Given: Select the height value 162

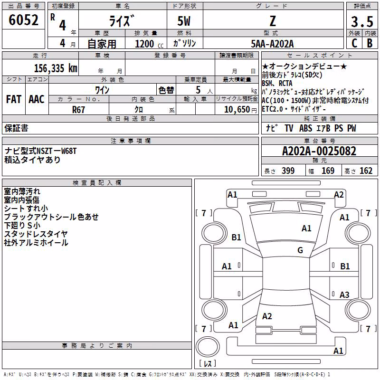Looking at the screenshot, I should (x=366, y=171).
